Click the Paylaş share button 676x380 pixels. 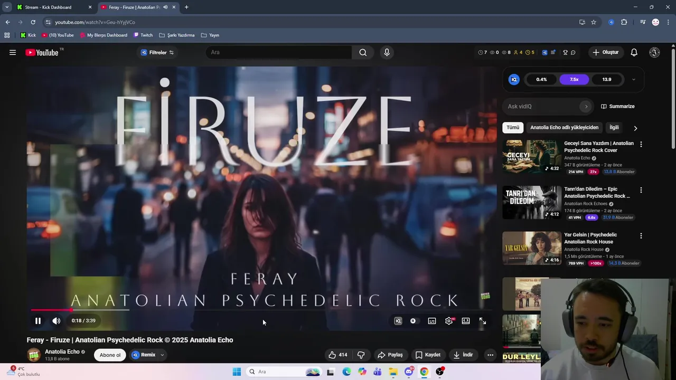[390, 355]
